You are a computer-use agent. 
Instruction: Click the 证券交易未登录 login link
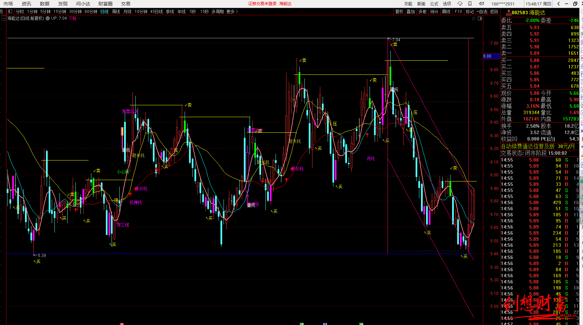coord(262,4)
